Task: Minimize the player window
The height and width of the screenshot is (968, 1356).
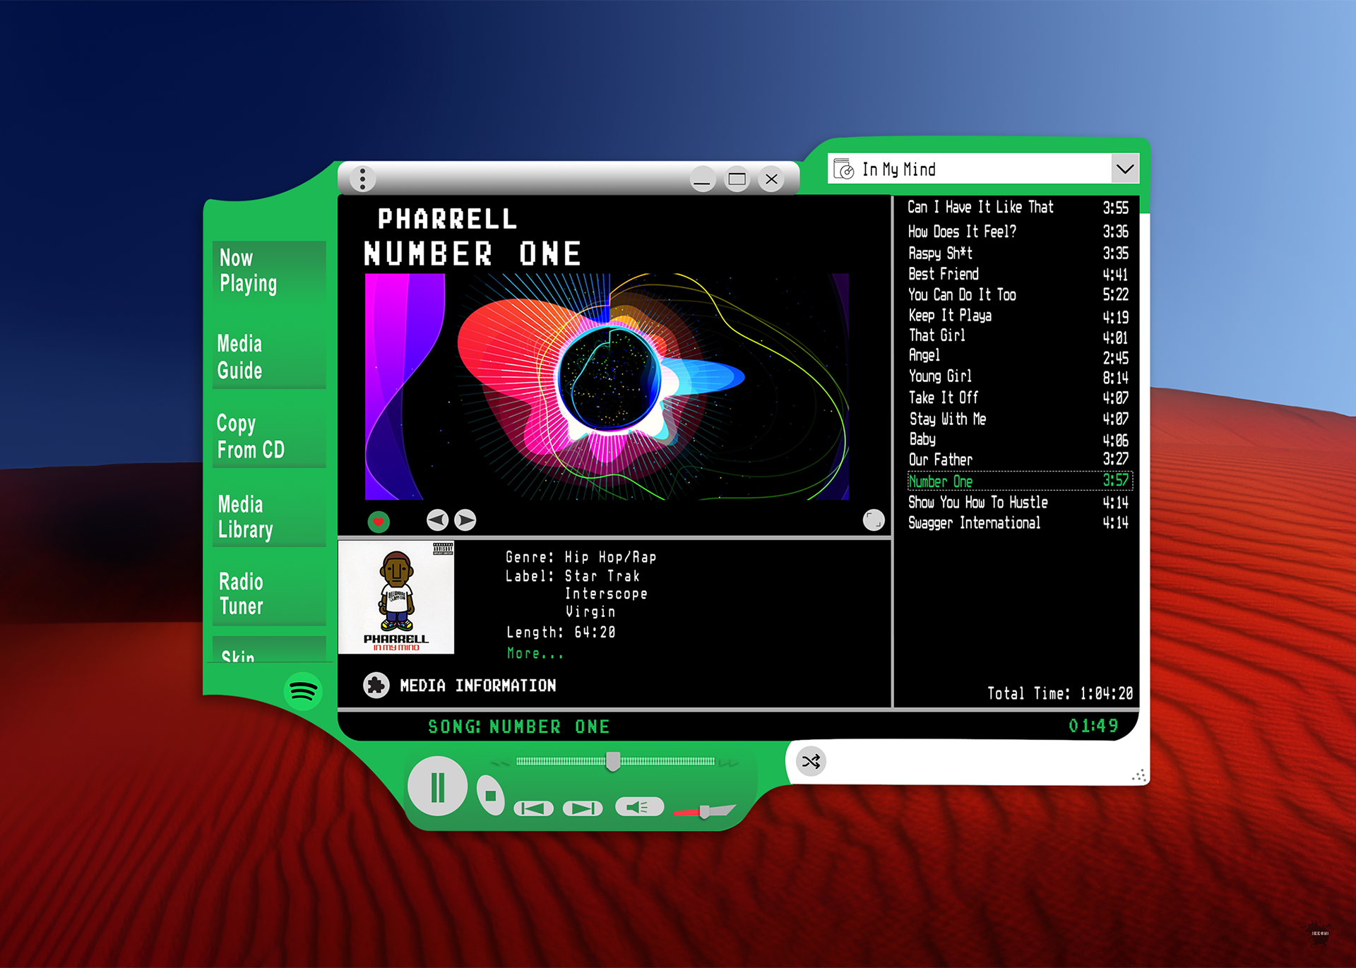Action: coord(702,179)
